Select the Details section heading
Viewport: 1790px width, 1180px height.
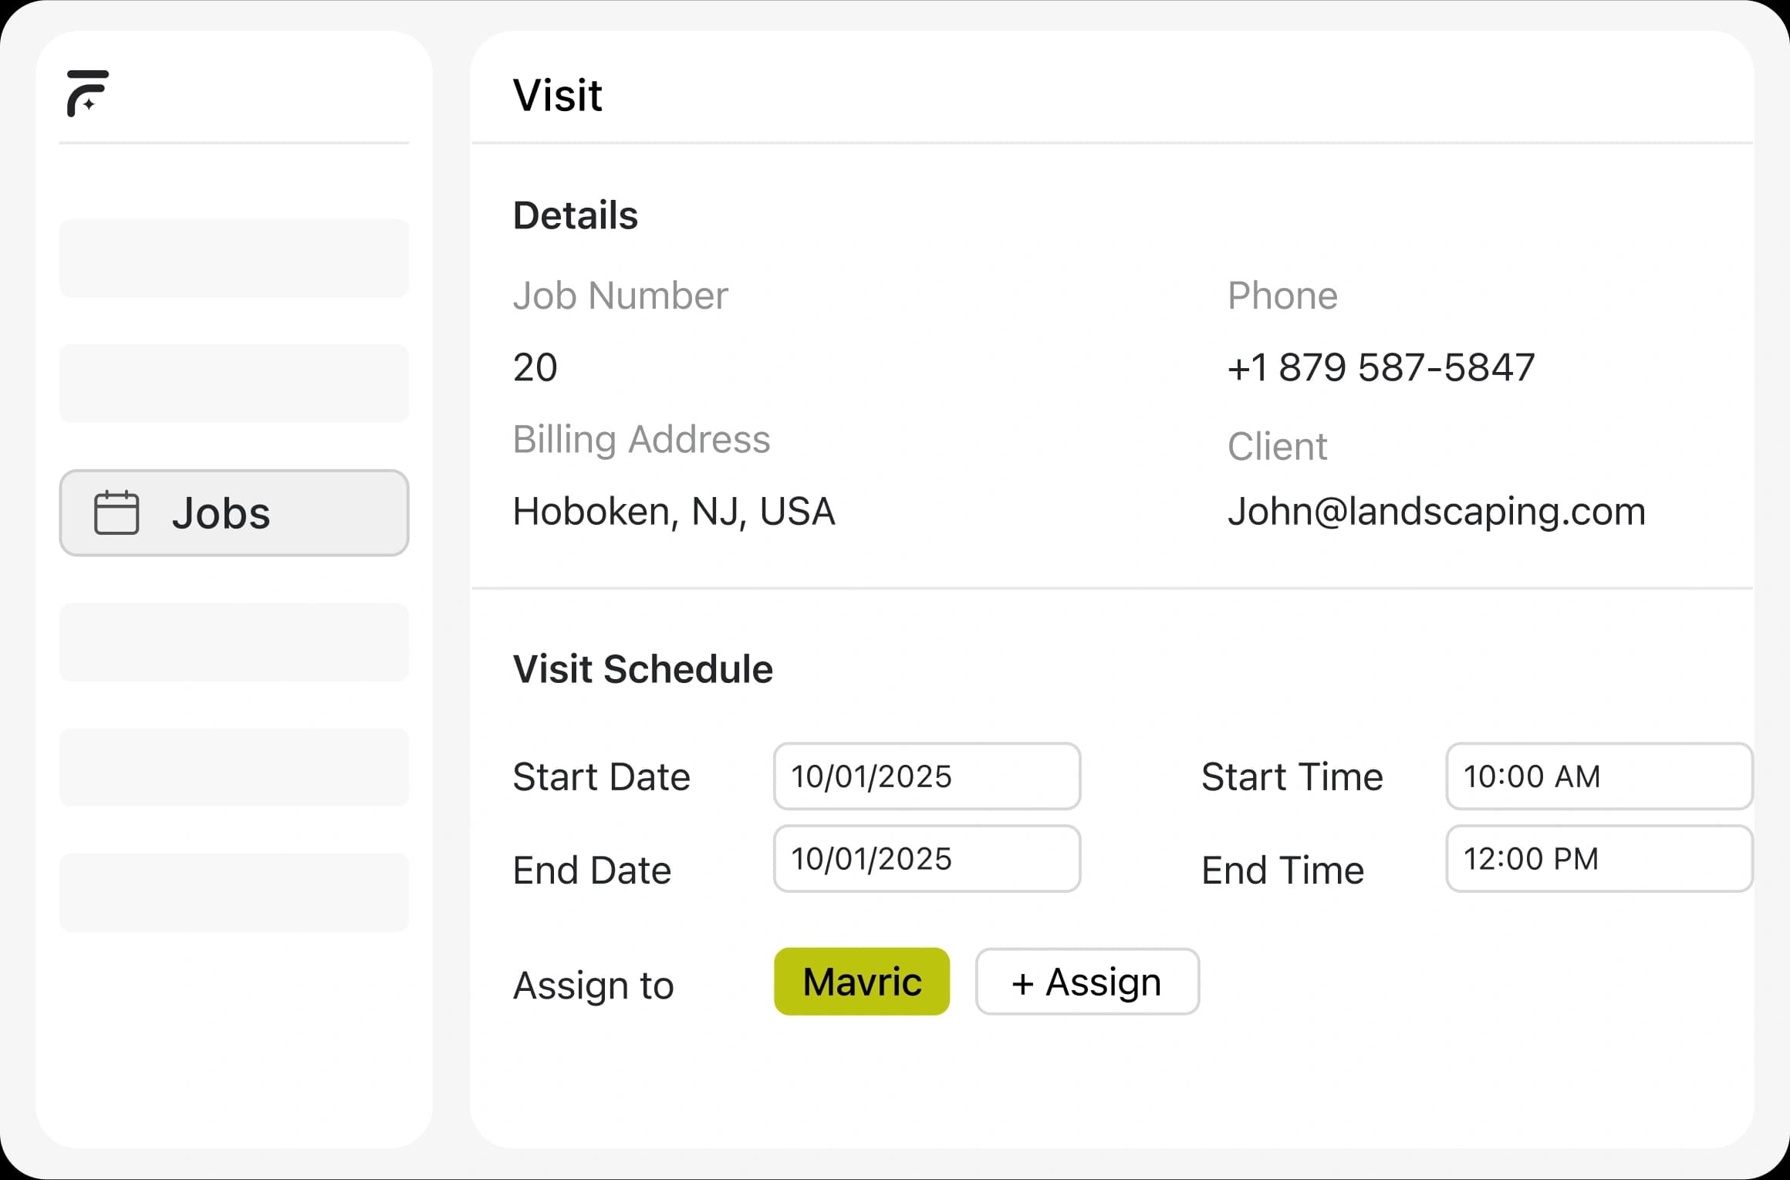575,215
